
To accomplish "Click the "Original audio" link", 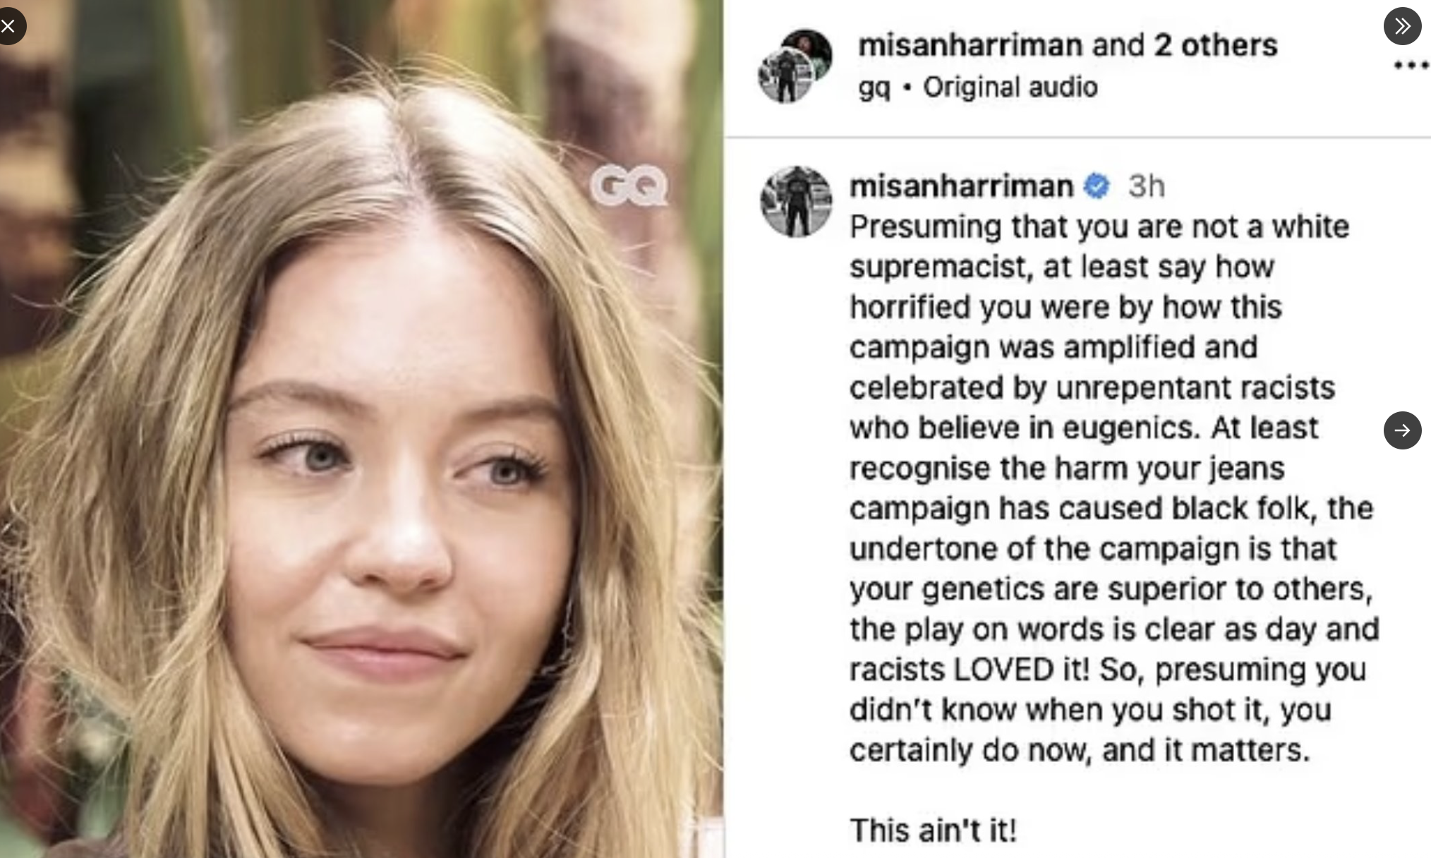I will point(1010,87).
